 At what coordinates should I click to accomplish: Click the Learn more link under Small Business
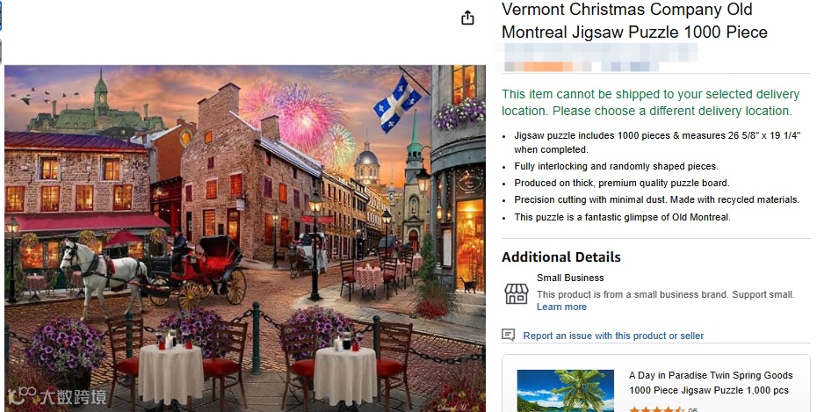[x=561, y=307]
